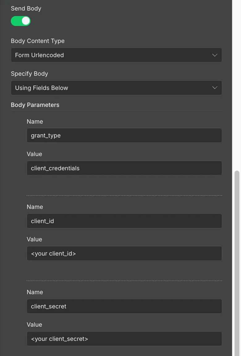The height and width of the screenshot is (356, 241).
Task: Click the 'Using Fields Below' option text
Action: (x=41, y=88)
